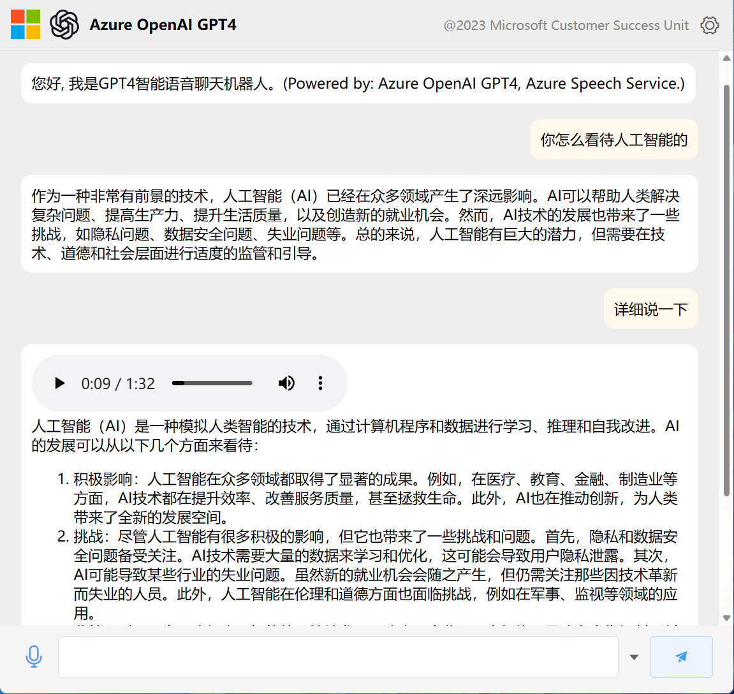Expand dropdown arrow beside the input box

pos(634,657)
